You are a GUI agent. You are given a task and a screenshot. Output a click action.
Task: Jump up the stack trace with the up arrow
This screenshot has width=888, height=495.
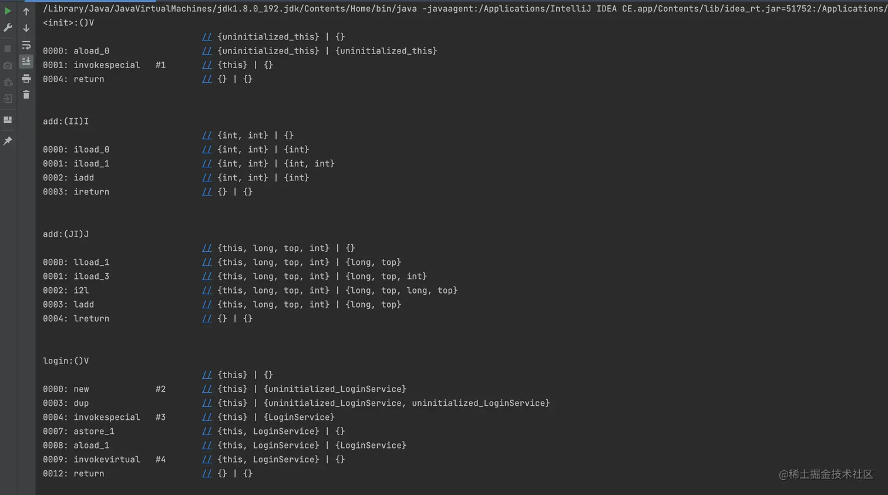(x=26, y=11)
